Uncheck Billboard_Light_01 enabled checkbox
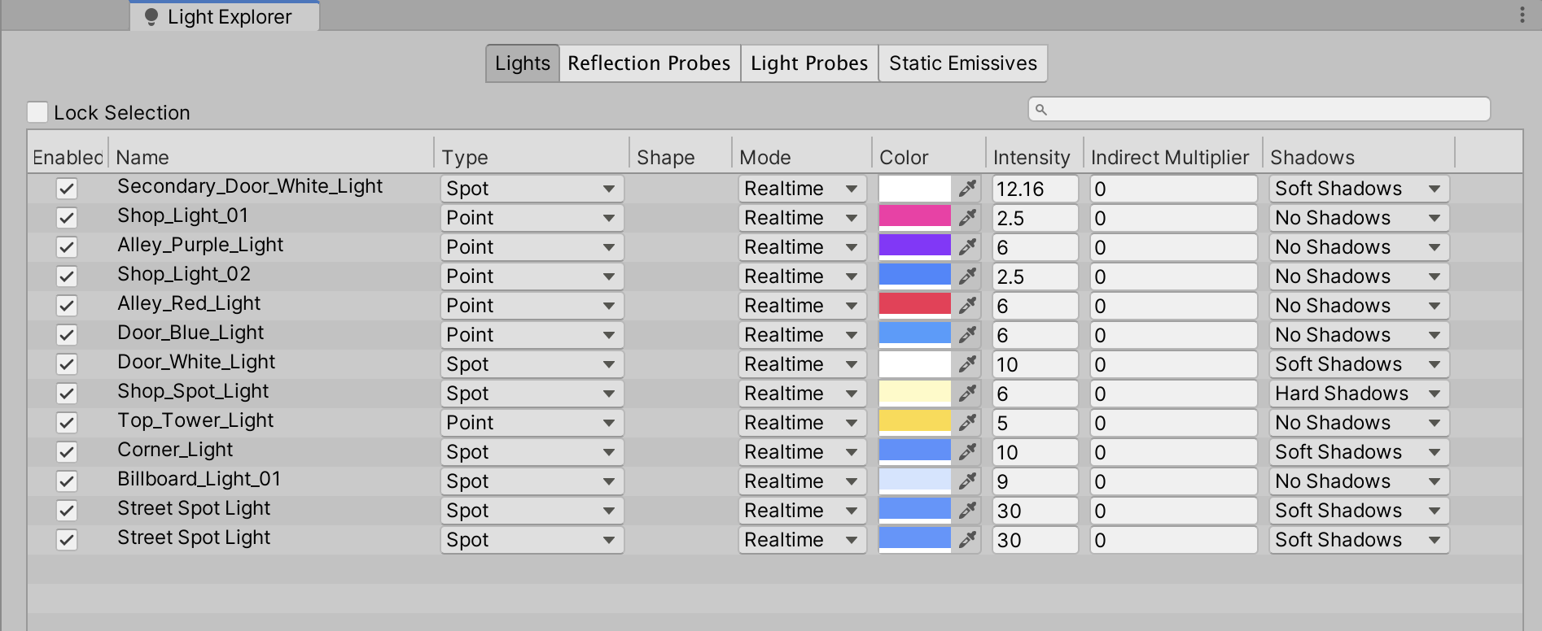Viewport: 1542px width, 631px height. pyautogui.click(x=67, y=481)
